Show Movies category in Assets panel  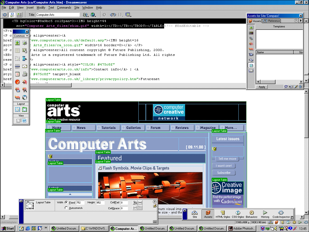click(251, 55)
